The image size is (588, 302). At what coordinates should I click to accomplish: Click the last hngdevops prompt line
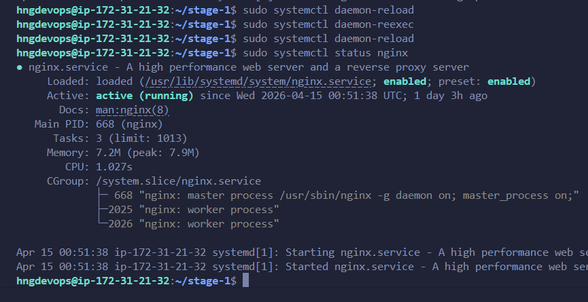click(133, 281)
